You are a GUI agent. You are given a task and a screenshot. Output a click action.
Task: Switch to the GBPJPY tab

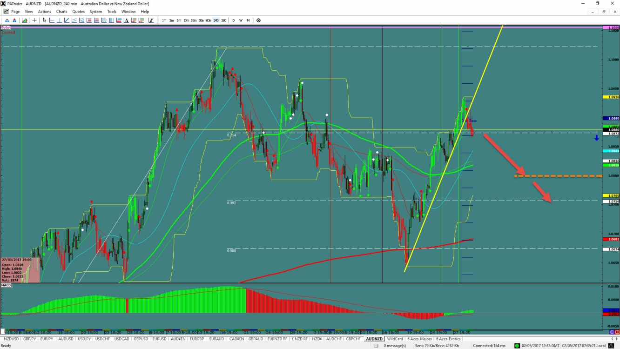tap(29, 339)
